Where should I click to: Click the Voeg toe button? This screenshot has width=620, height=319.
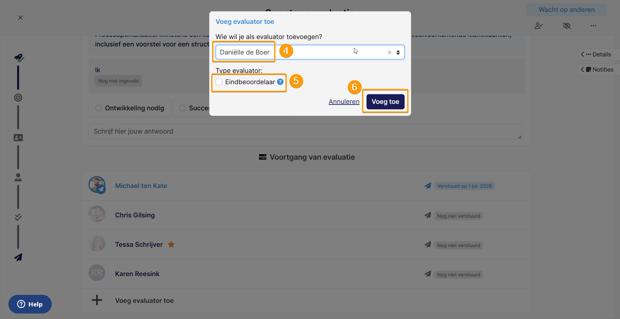point(385,102)
